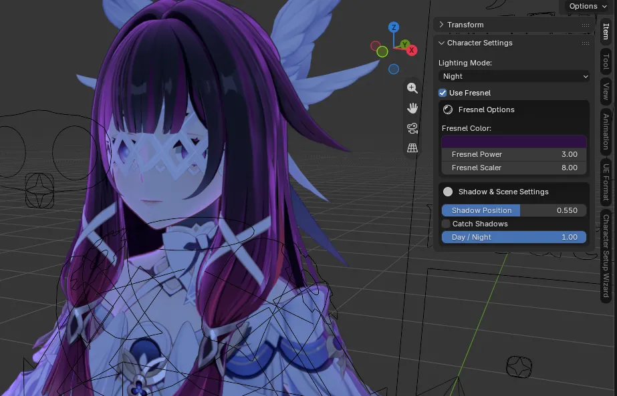This screenshot has height=396, width=617.
Task: Click the Lighting Mode: label
Action: point(465,63)
